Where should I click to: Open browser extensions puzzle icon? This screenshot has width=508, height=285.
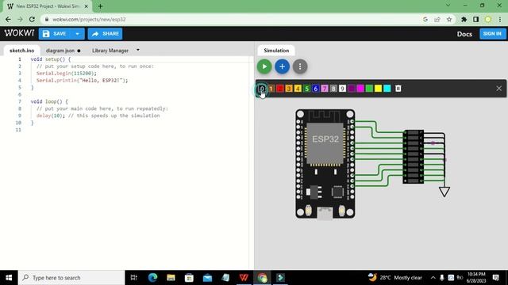(464, 19)
